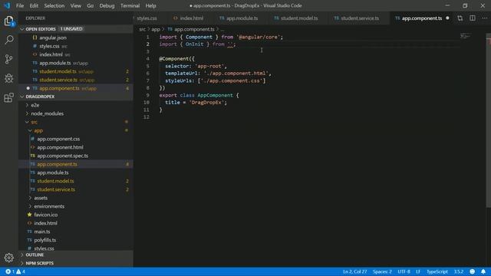Open the Search view in activity bar
491x276 pixels.
pos(8,40)
